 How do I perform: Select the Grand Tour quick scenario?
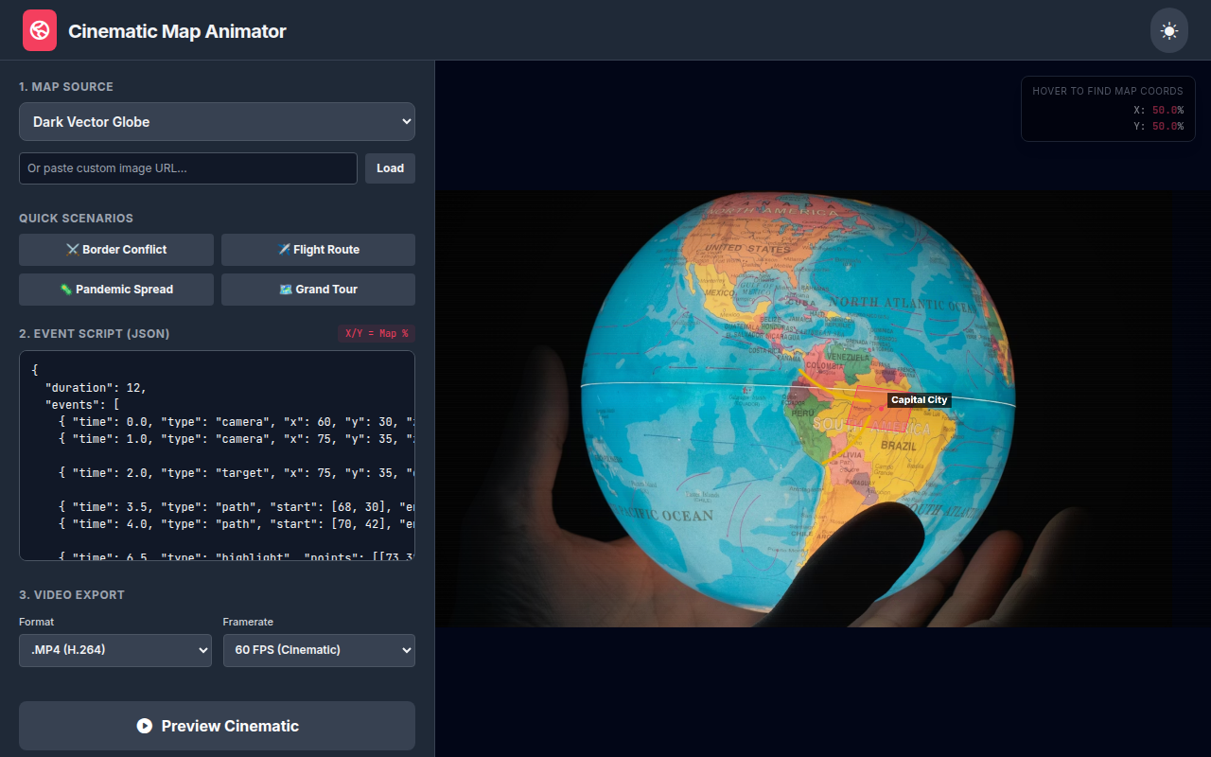point(318,289)
